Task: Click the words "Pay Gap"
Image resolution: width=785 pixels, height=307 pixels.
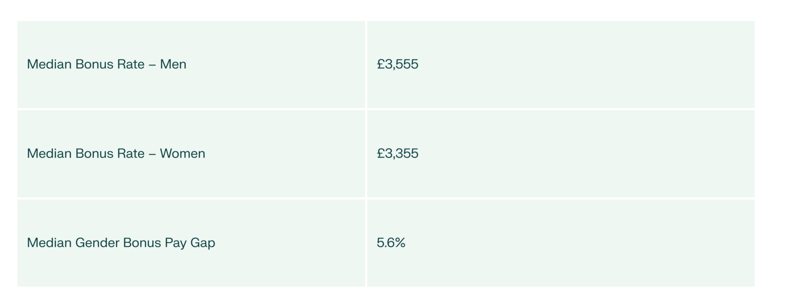Action: (189, 243)
